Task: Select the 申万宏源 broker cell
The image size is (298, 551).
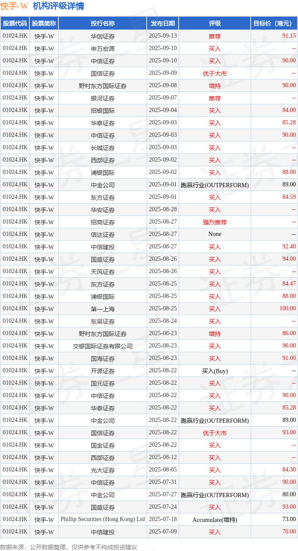Action: (103, 49)
